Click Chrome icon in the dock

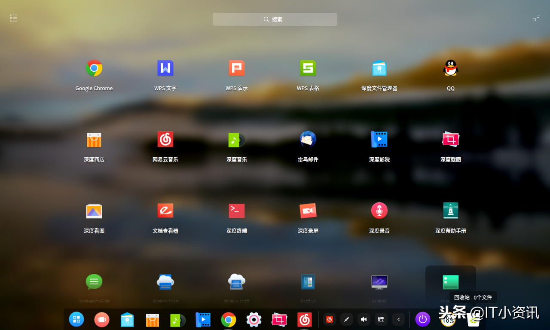(229, 320)
